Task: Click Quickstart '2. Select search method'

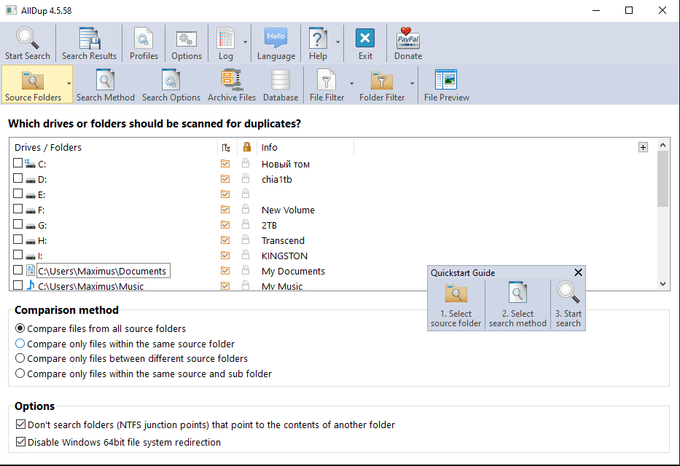Action: (517, 304)
